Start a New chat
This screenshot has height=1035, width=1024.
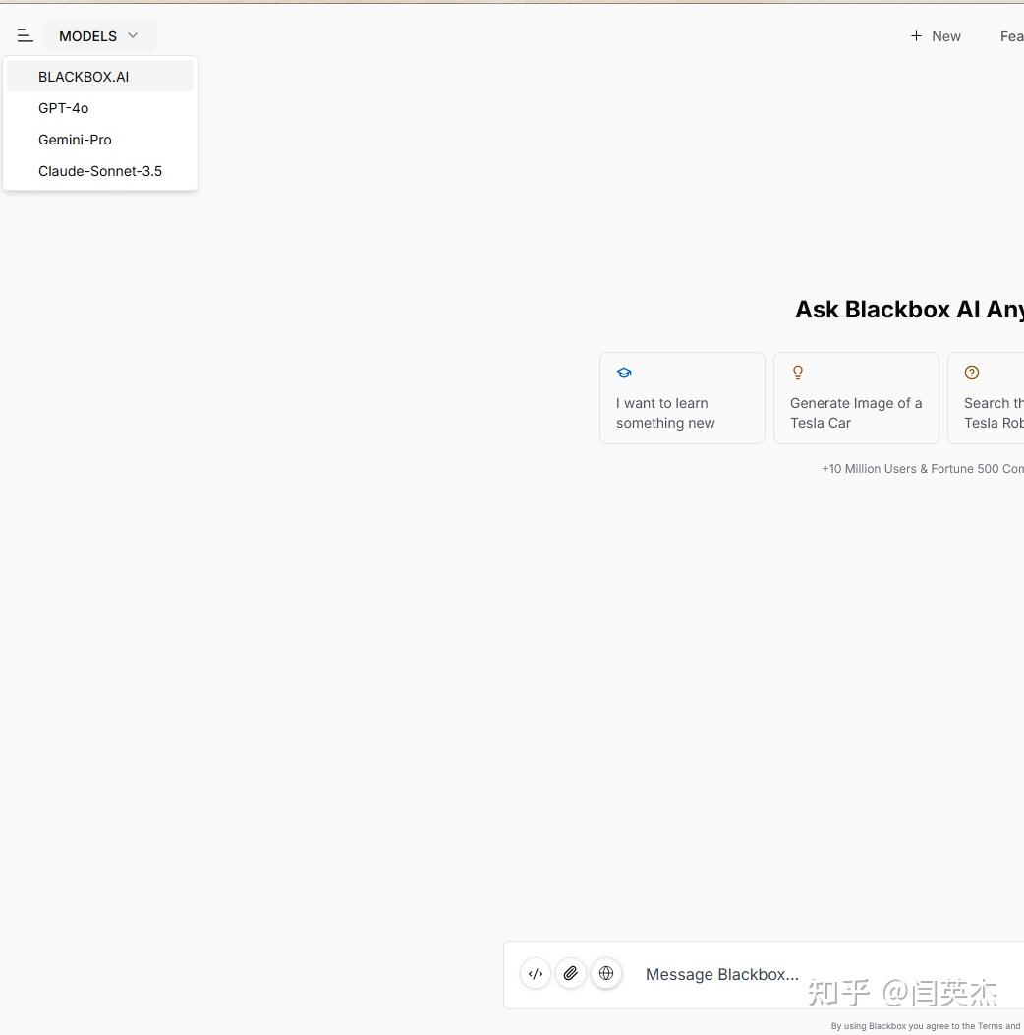936,36
